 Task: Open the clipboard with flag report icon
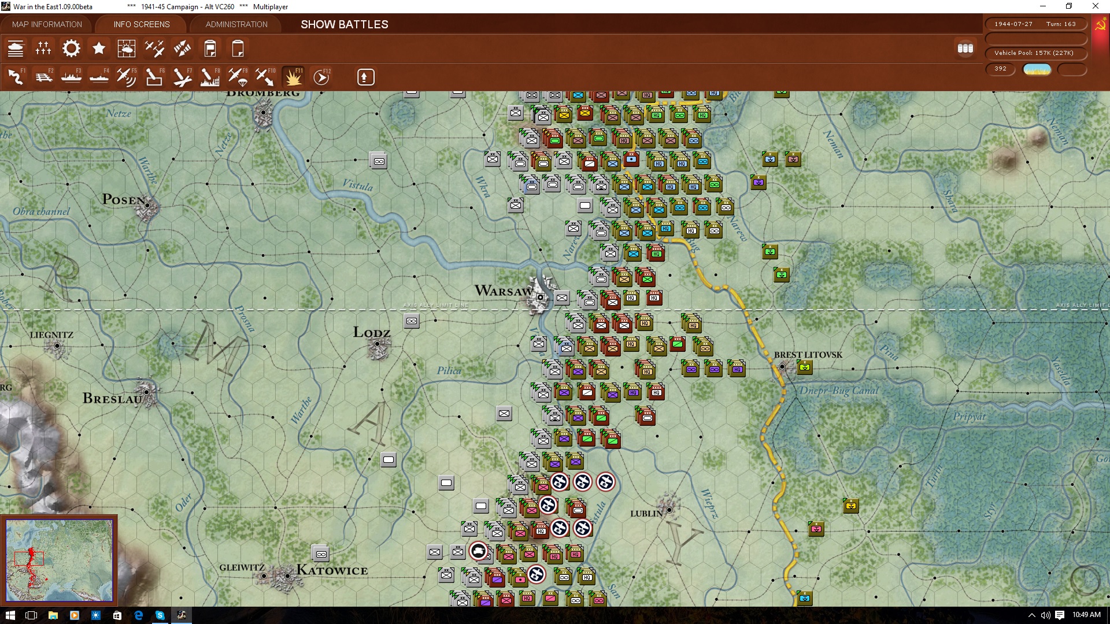pos(210,49)
